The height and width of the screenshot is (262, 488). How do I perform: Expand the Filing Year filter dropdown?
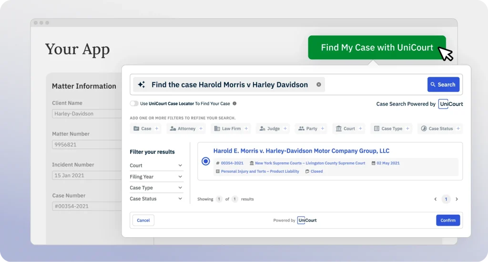[x=156, y=177]
